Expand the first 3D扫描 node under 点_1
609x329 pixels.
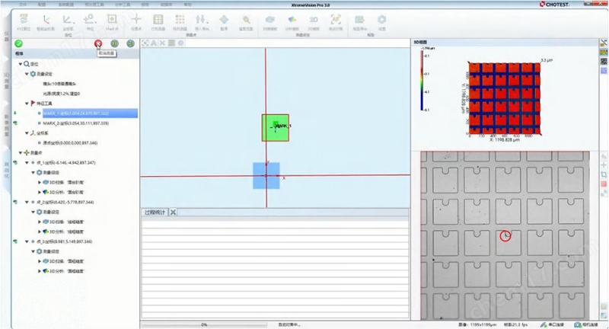[x=40, y=182]
